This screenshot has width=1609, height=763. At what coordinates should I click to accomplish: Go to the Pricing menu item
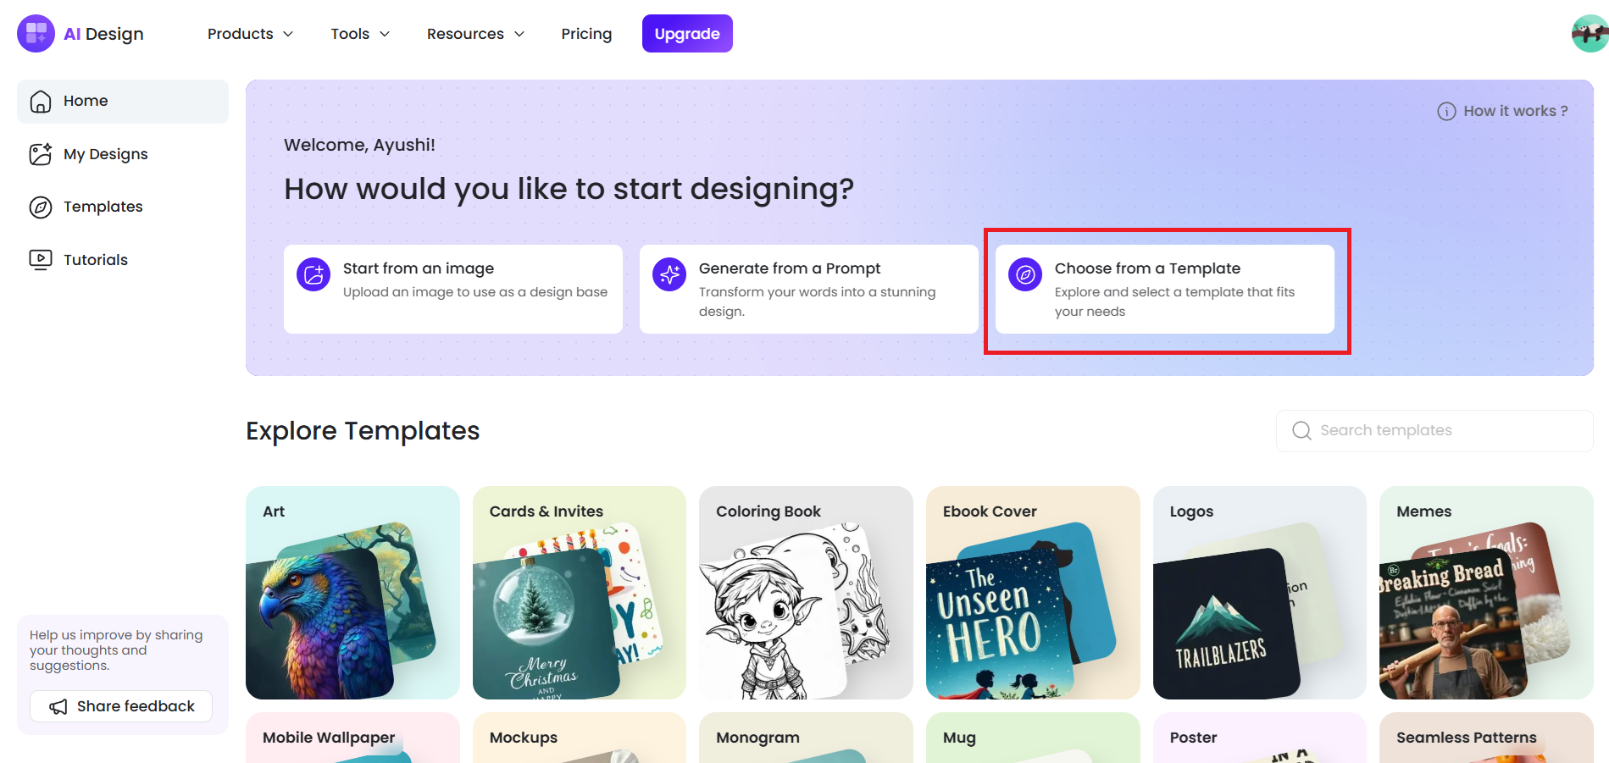tap(586, 34)
